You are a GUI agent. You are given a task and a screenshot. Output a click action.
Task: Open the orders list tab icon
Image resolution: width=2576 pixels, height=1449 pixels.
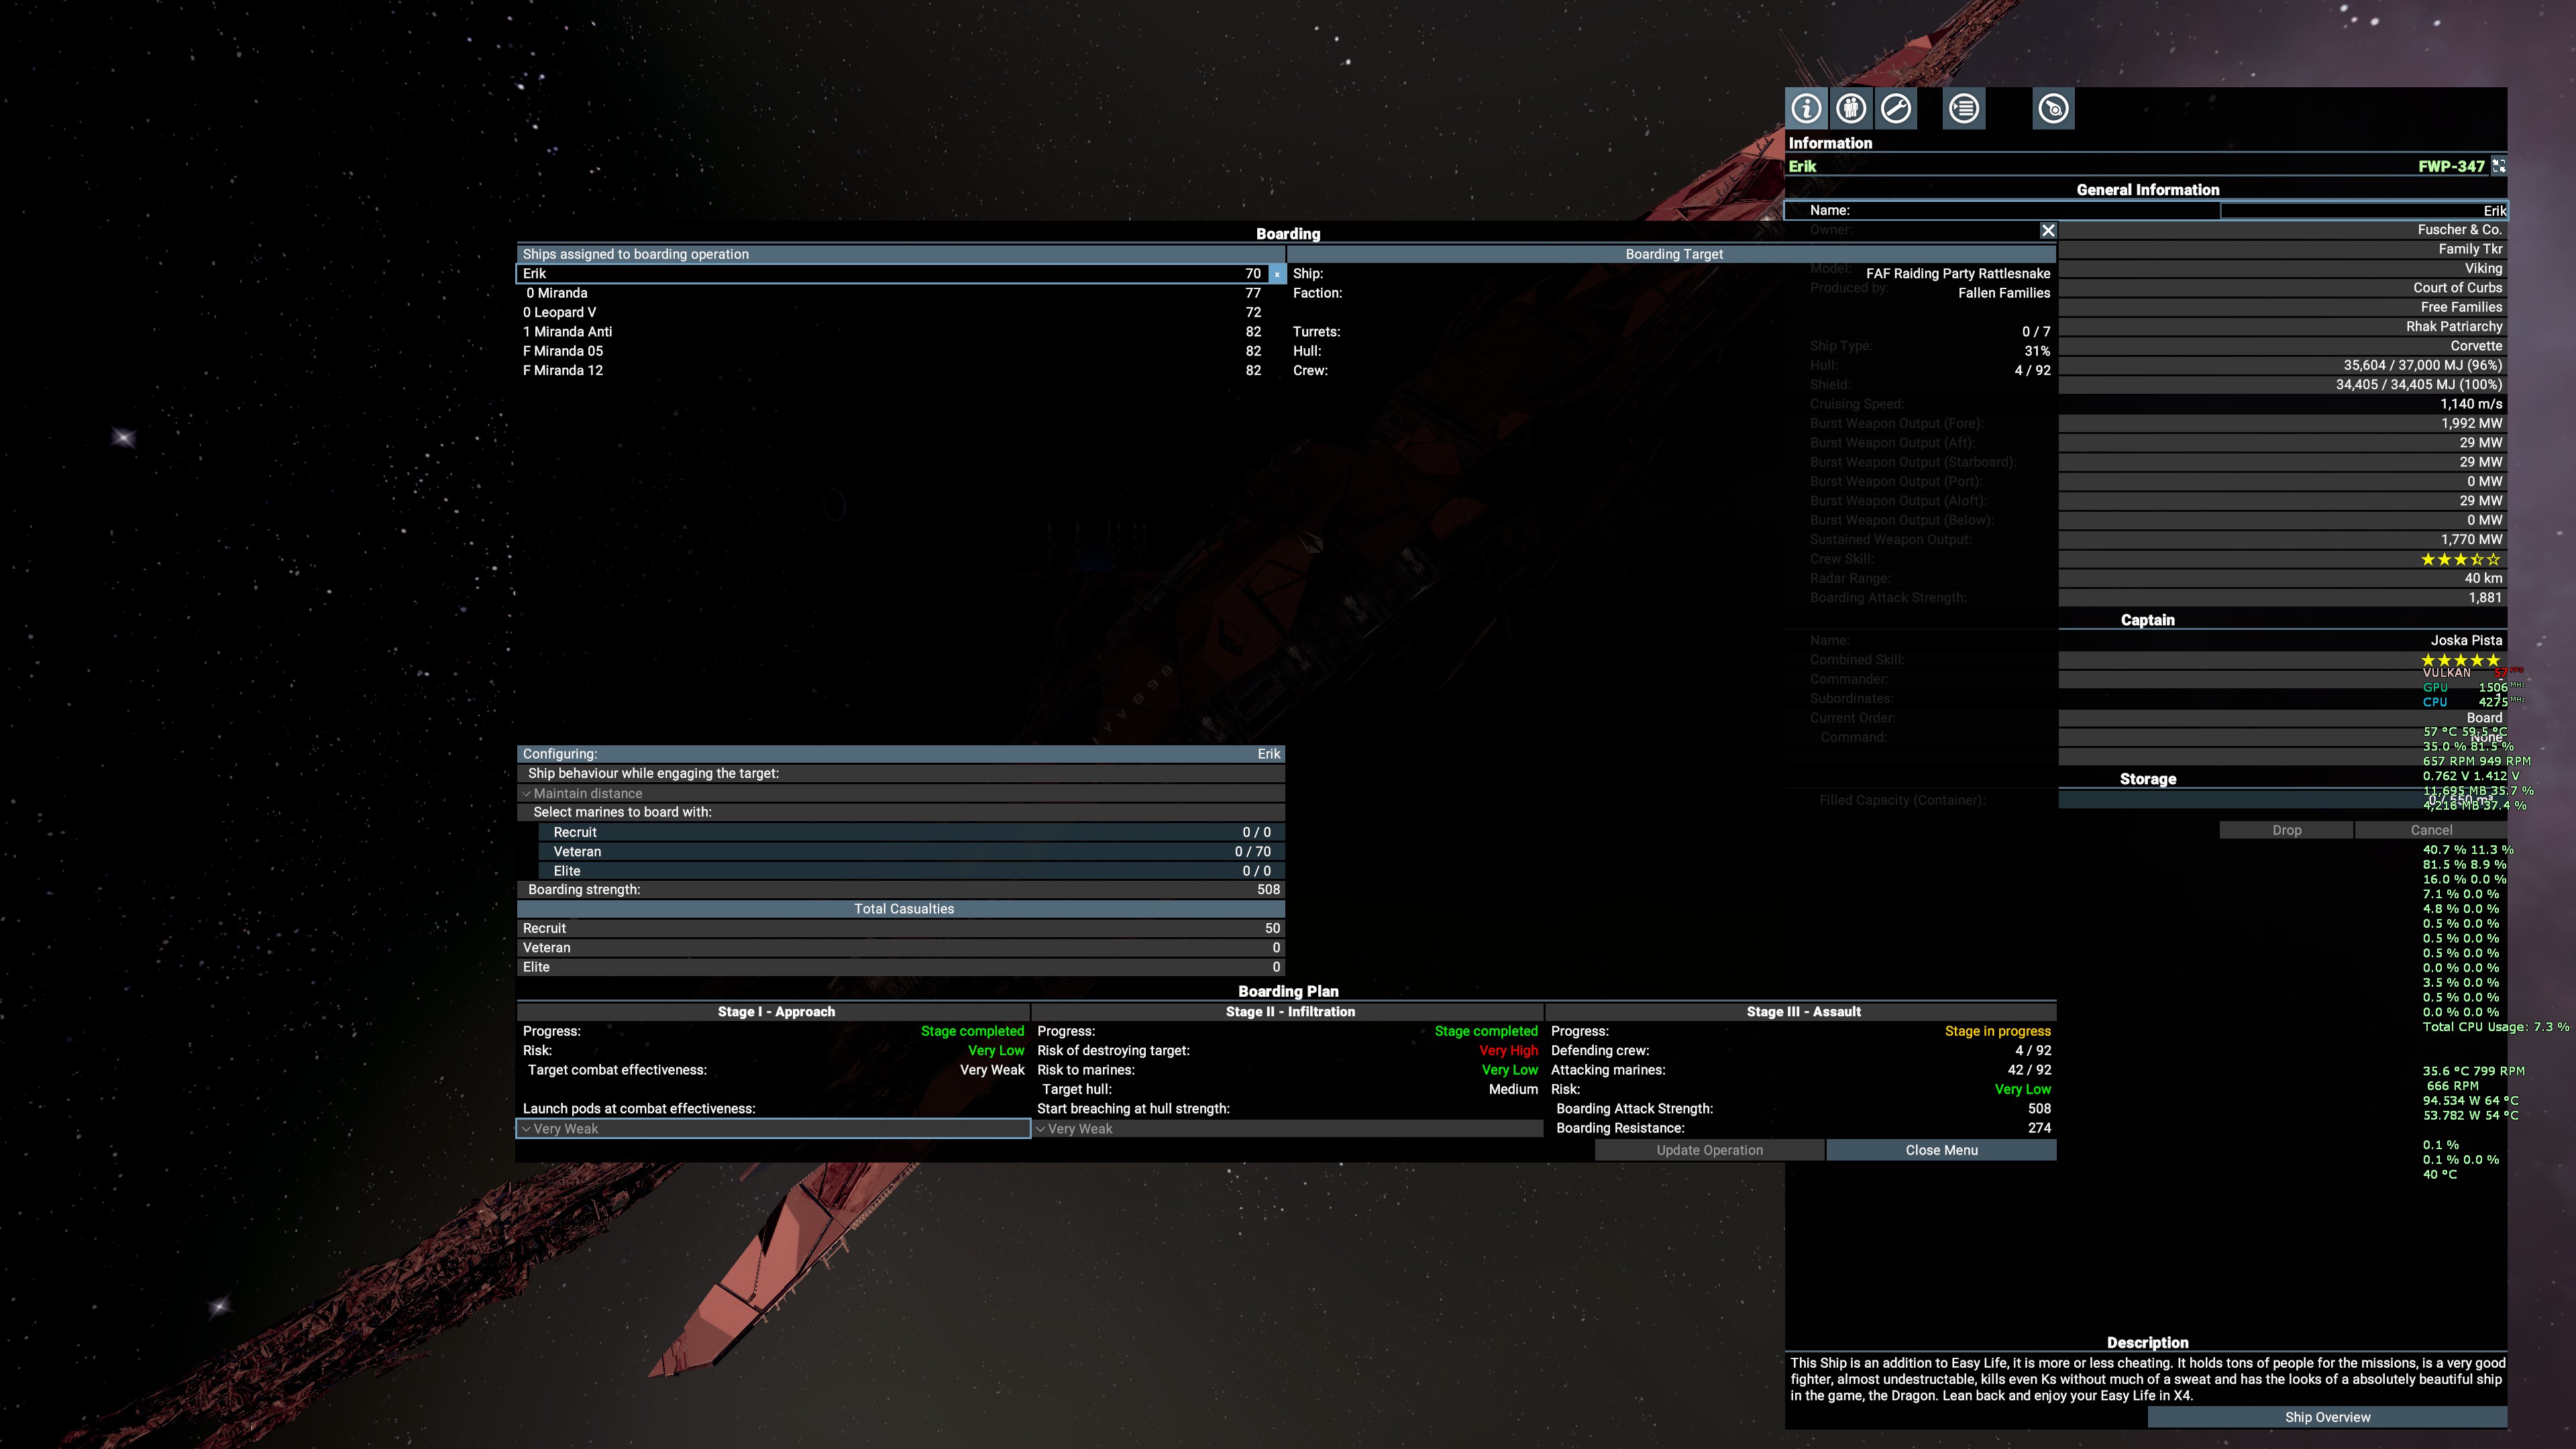pos(1964,108)
